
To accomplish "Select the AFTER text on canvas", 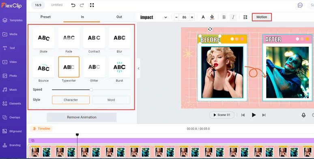I will [273, 39].
